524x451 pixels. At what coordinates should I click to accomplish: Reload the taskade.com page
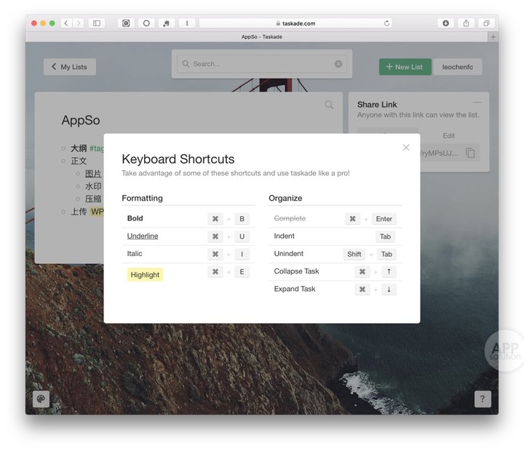(386, 23)
